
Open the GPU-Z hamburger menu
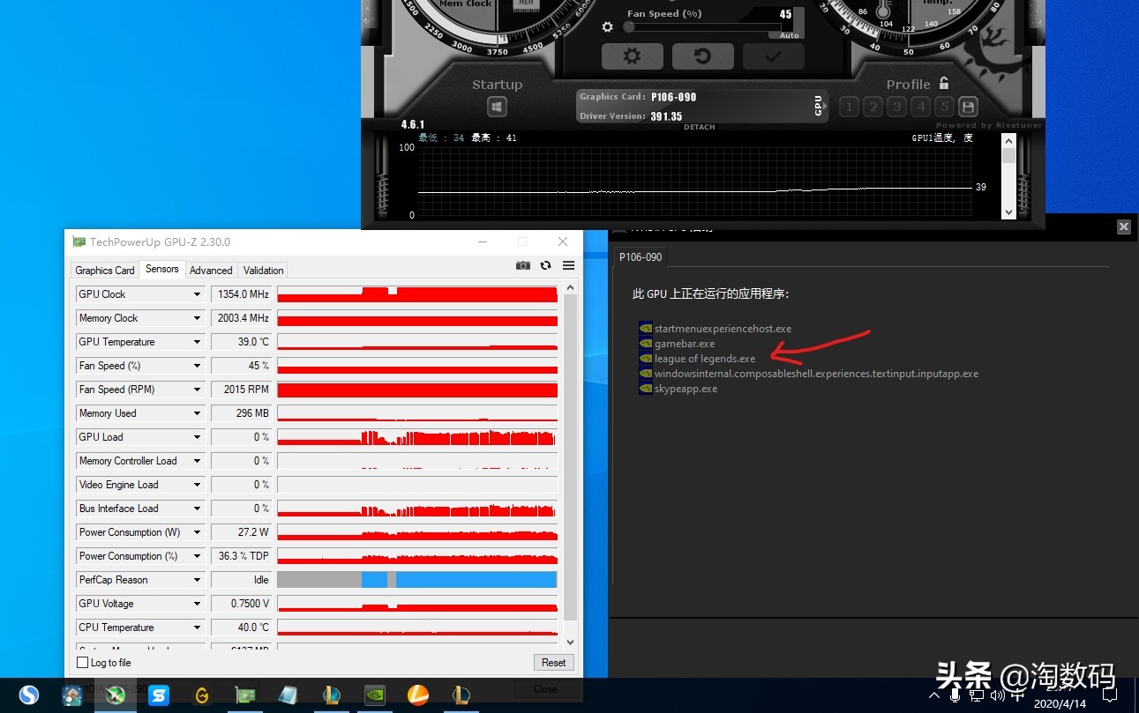(568, 265)
